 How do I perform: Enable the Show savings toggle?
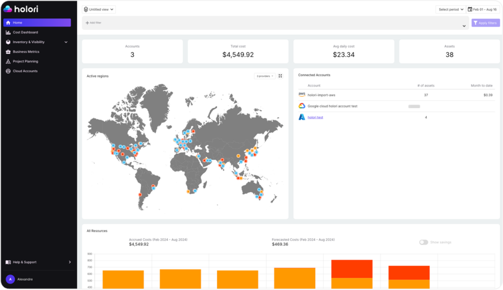click(x=423, y=242)
